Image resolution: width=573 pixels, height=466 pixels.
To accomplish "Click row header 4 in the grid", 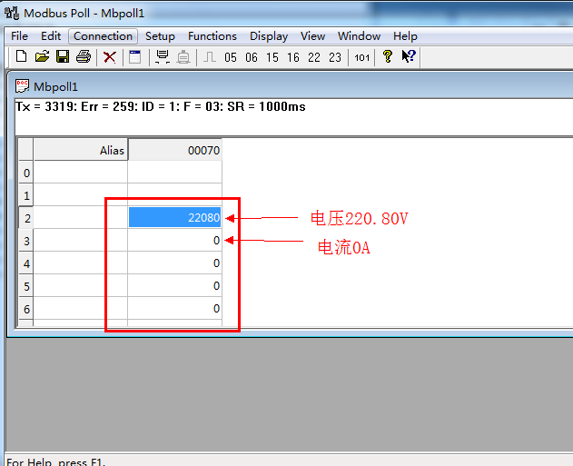I will click(26, 263).
